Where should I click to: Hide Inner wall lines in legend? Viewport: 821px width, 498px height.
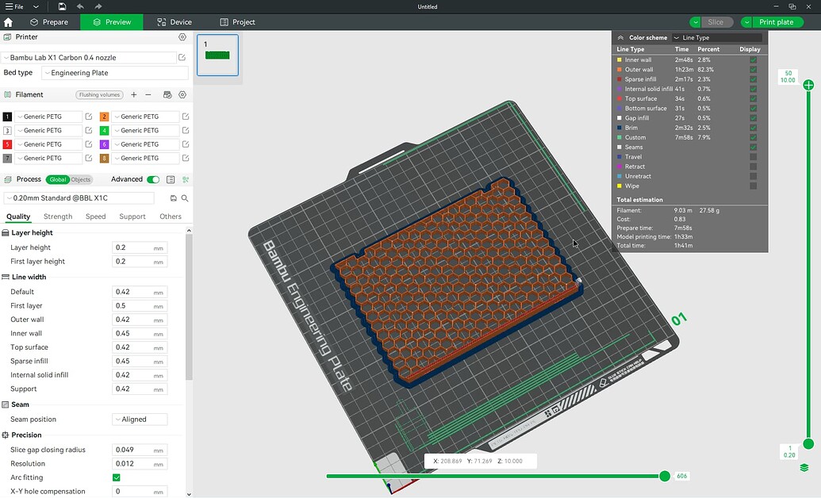pos(753,59)
